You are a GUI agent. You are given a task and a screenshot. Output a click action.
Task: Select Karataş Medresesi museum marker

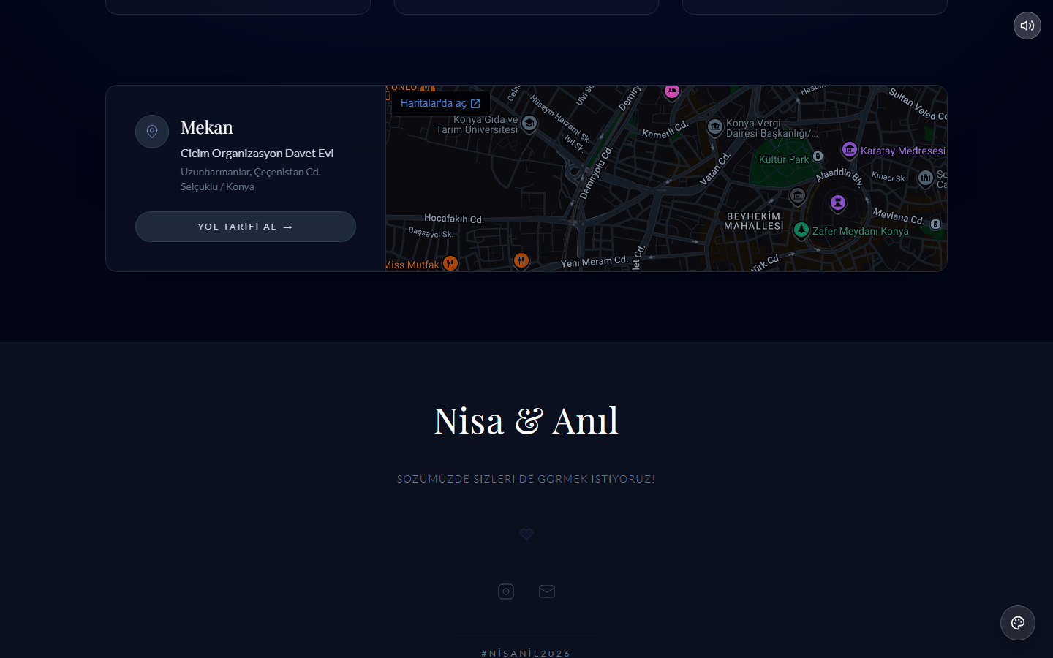coord(849,150)
